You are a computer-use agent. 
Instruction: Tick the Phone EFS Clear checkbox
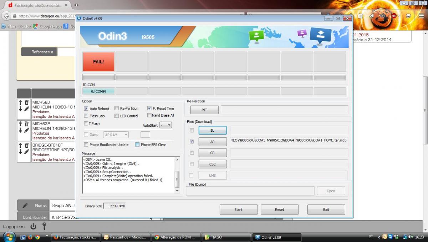coord(137,145)
